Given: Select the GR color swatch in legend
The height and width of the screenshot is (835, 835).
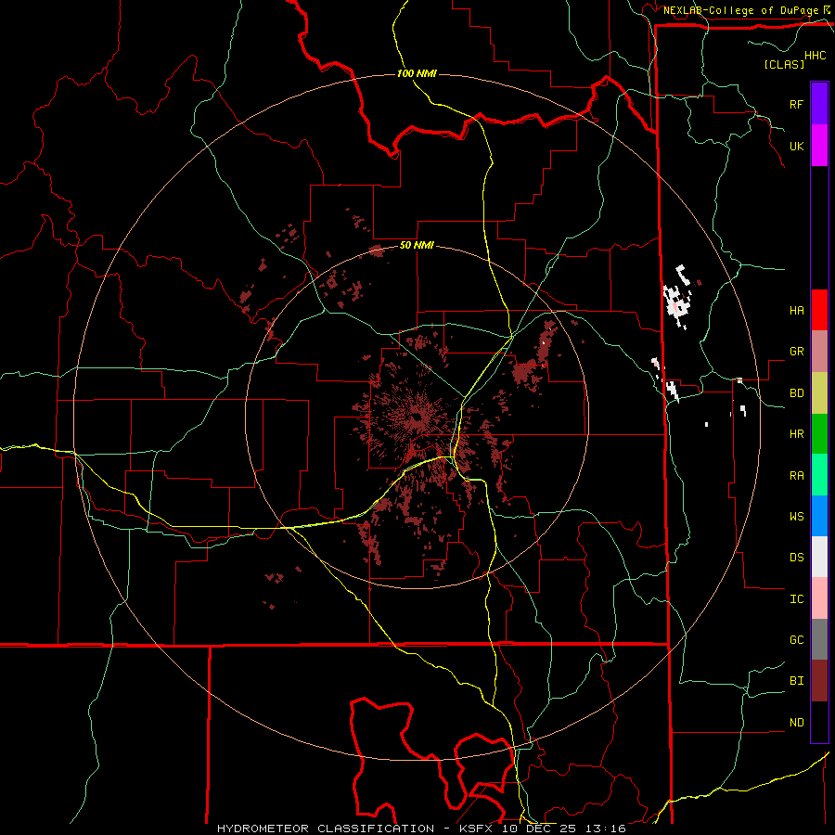Looking at the screenshot, I should pyautogui.click(x=819, y=352).
